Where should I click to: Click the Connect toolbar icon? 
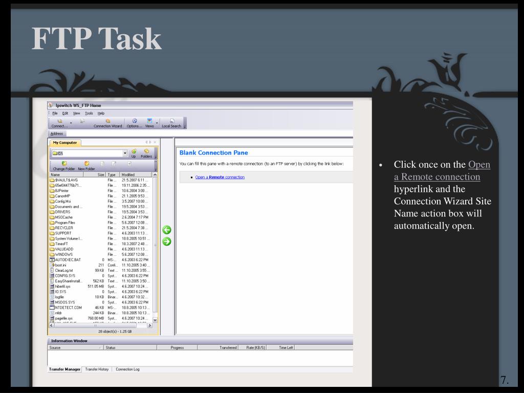[x=60, y=121]
